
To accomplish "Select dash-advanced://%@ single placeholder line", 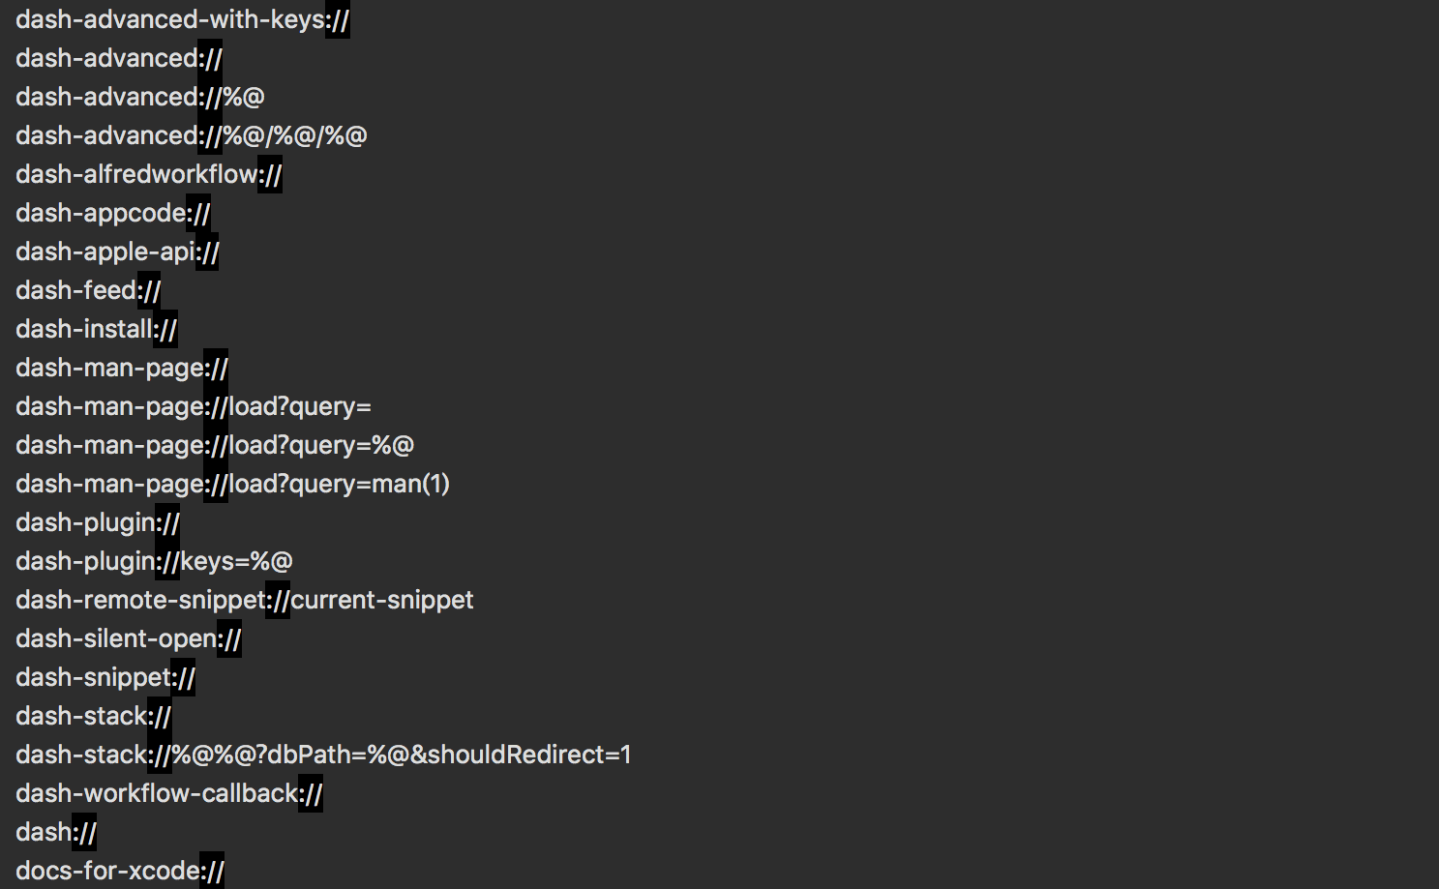I will click(140, 97).
